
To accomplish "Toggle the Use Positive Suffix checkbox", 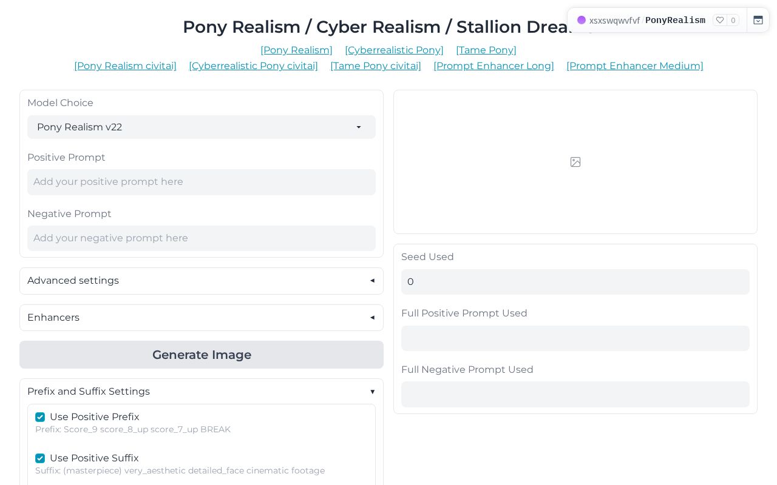I will click(x=40, y=458).
